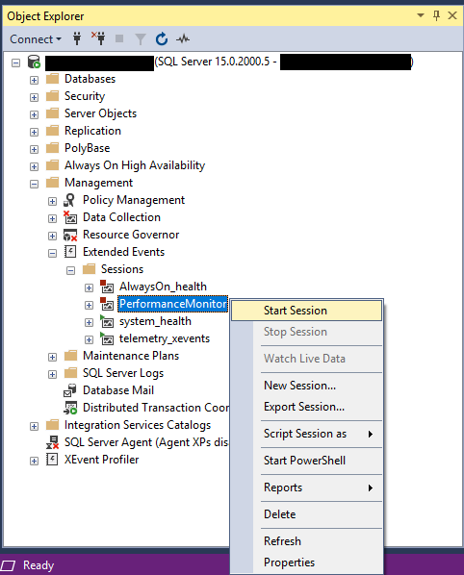The height and width of the screenshot is (575, 464).
Task: Choose Start PowerShell from context menu
Action: click(306, 461)
